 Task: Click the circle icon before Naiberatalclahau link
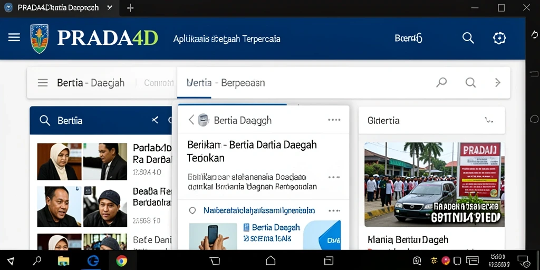point(192,210)
